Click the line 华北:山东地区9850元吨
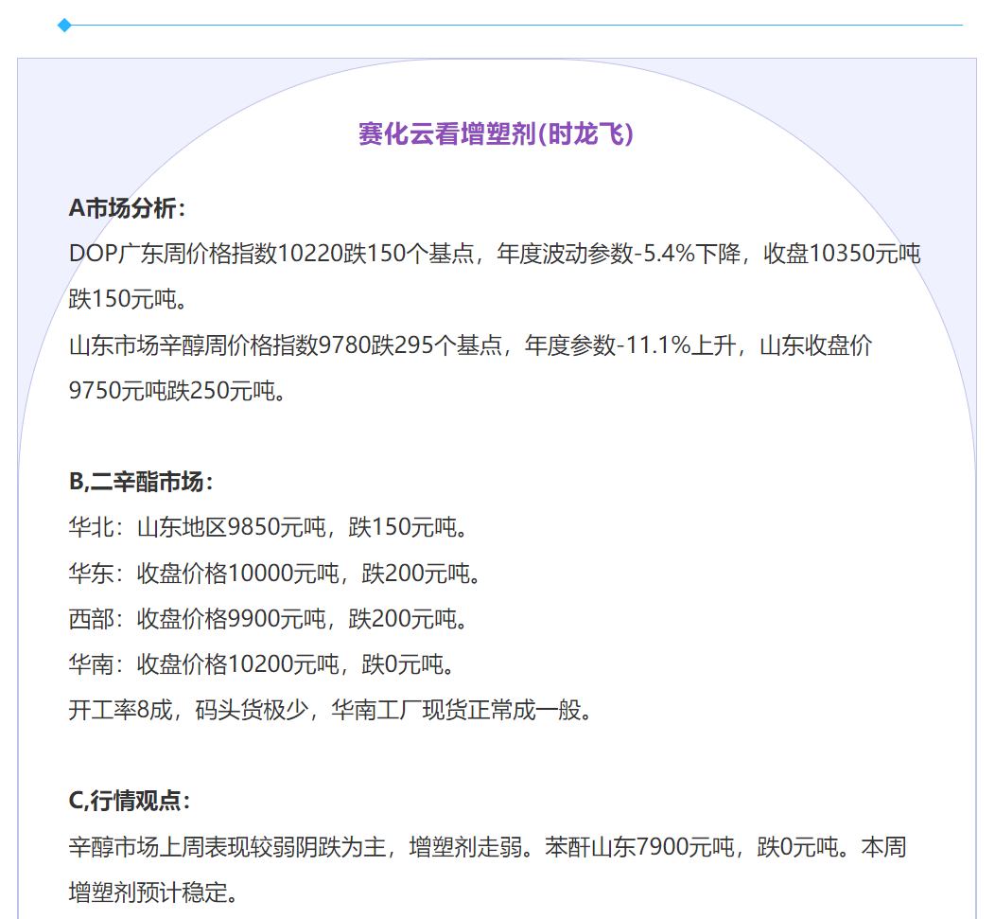 click(268, 527)
